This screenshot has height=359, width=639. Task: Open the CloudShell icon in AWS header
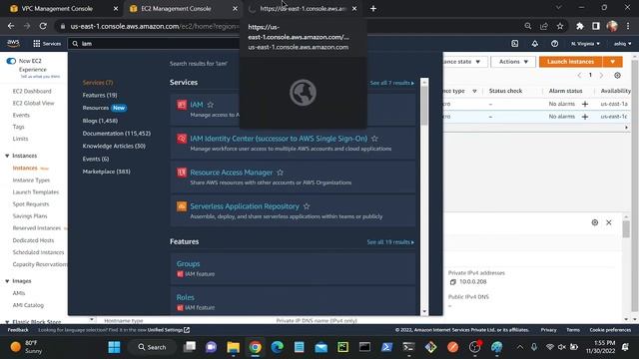click(x=515, y=44)
